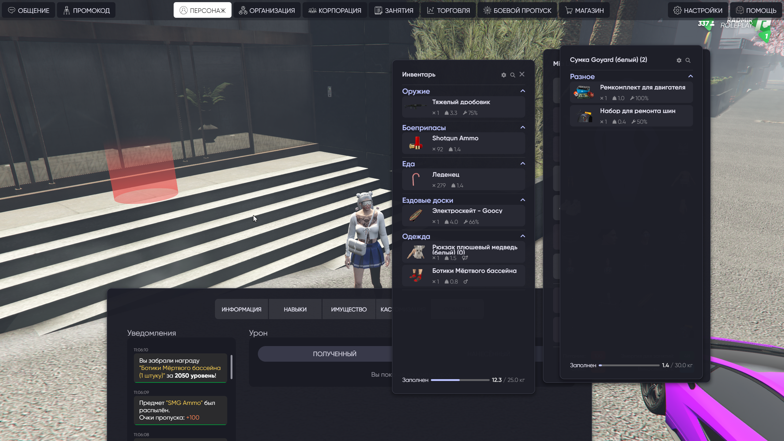Click the notifications list scrollbar
This screenshot has height=441, width=784.
(232, 367)
